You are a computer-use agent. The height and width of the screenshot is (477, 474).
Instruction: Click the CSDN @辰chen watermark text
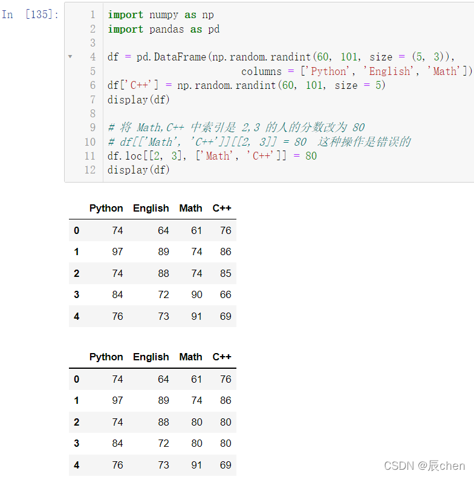point(424,466)
